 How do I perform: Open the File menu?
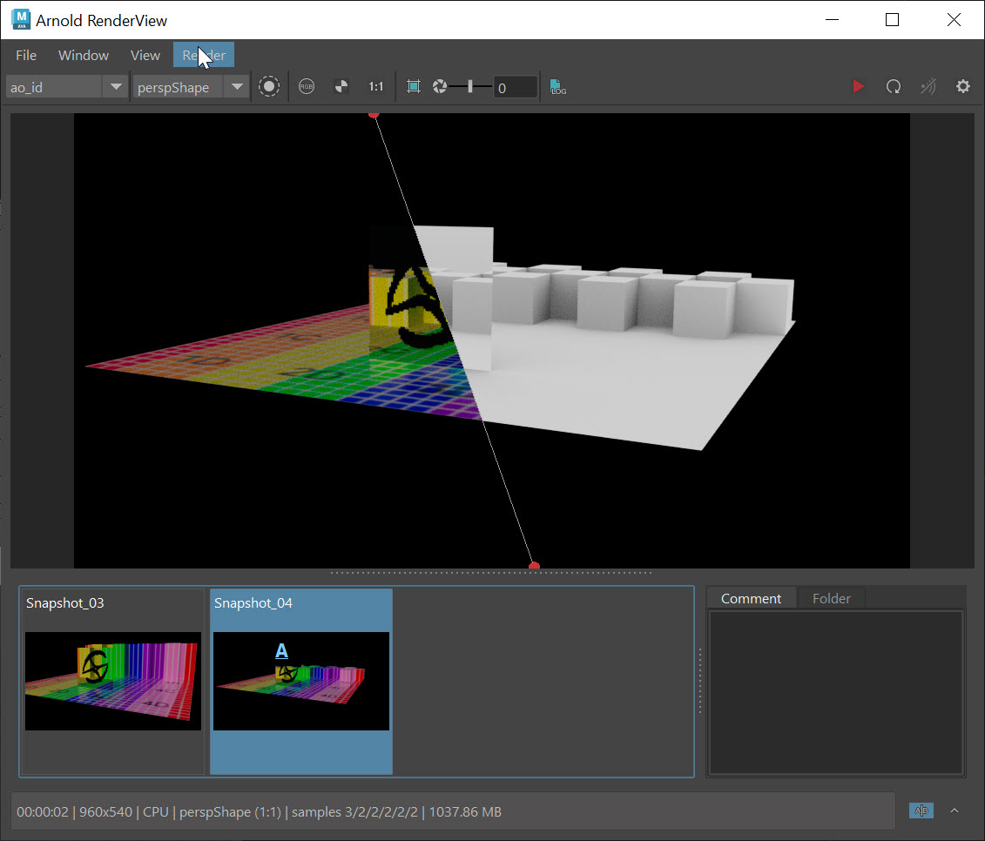point(25,55)
